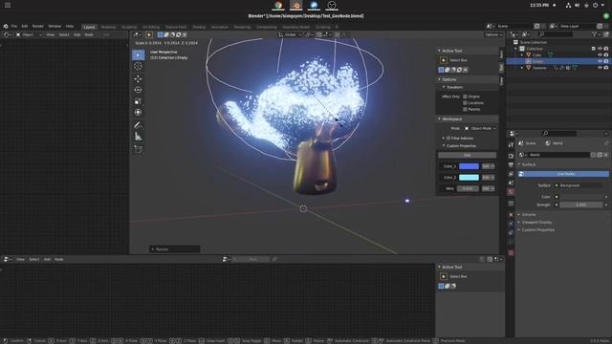Switch to the Geometry Nodes workspace tab
This screenshot has width=612, height=344.
tap(296, 27)
